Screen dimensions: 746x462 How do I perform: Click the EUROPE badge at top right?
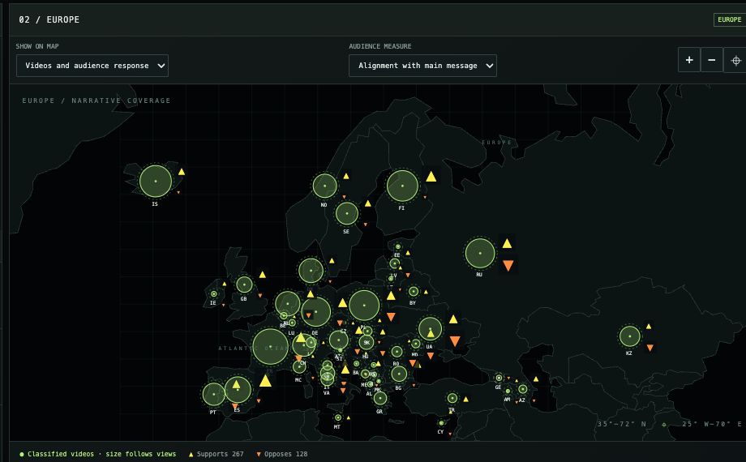[729, 19]
